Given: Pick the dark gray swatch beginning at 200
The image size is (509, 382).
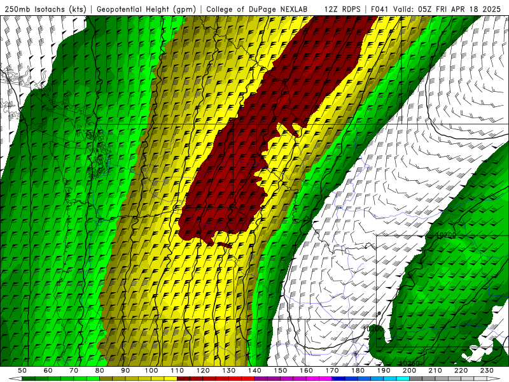Looking at the screenshot, I should click(416, 378).
